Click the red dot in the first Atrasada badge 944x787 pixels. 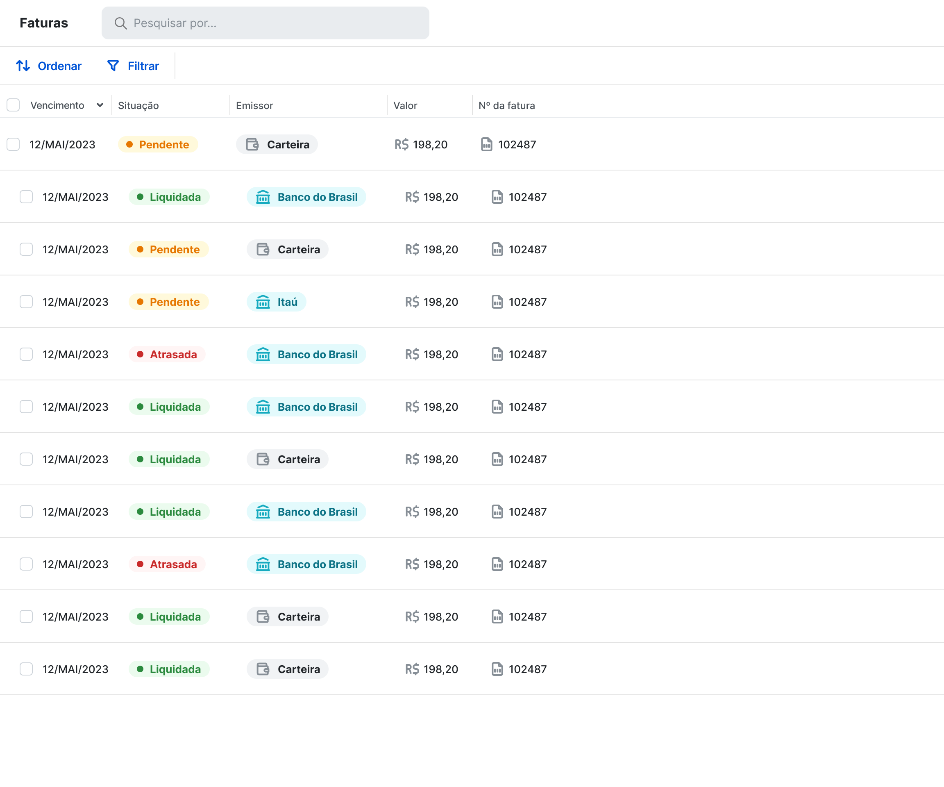[140, 355]
